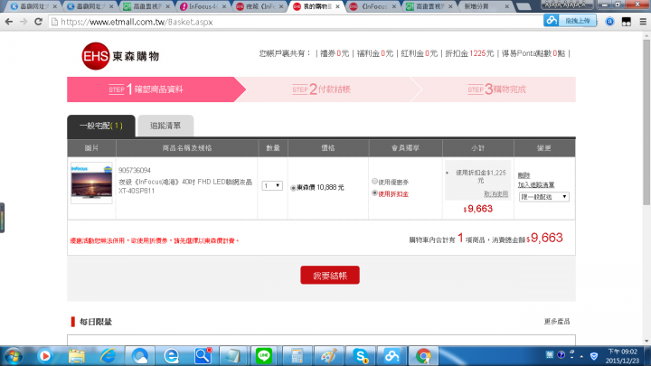Open media player icon in taskbar
The width and height of the screenshot is (651, 366).
click(45, 356)
